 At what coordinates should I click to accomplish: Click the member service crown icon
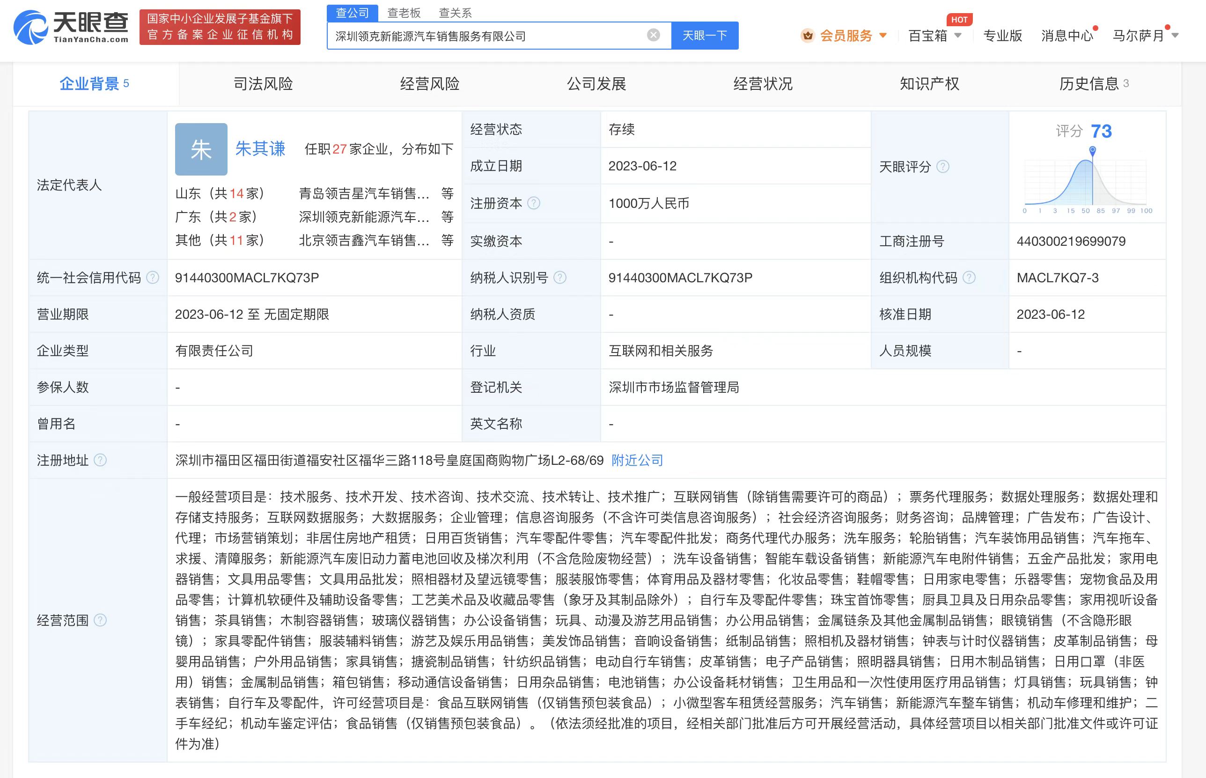point(808,36)
